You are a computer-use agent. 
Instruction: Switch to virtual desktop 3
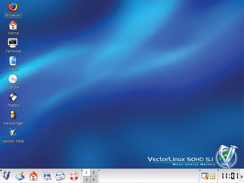(x=87, y=180)
